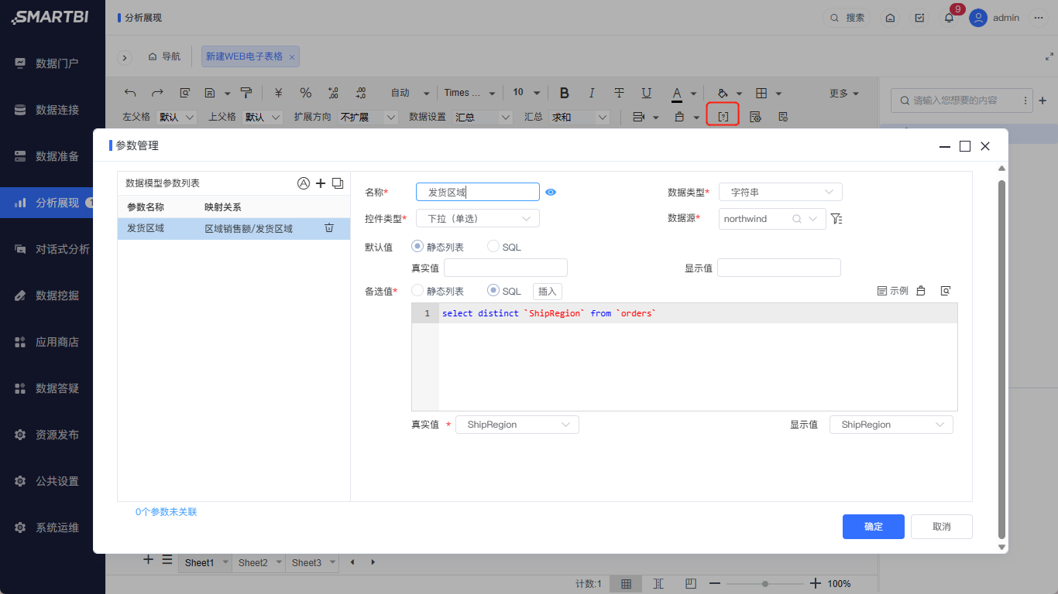
Task: Click the sheet list (hamburger) icon
Action: pyautogui.click(x=167, y=560)
